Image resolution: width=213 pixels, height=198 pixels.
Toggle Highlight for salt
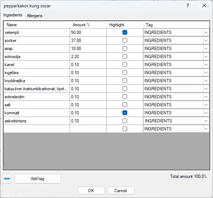pos(125,104)
